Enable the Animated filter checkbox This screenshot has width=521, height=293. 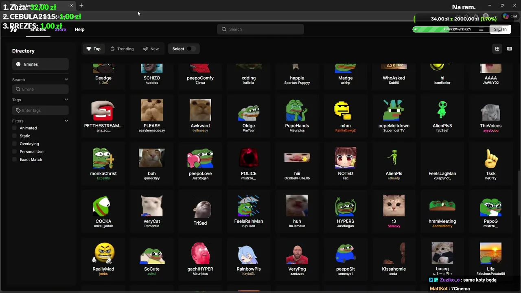pos(15,128)
